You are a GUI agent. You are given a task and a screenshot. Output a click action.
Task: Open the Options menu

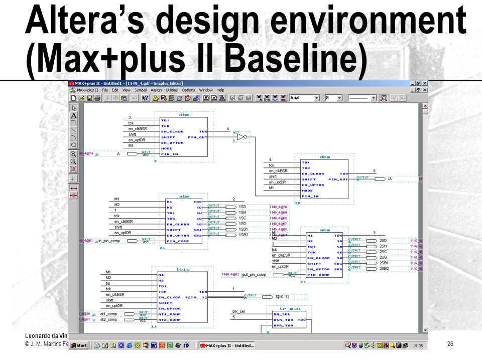pos(188,90)
